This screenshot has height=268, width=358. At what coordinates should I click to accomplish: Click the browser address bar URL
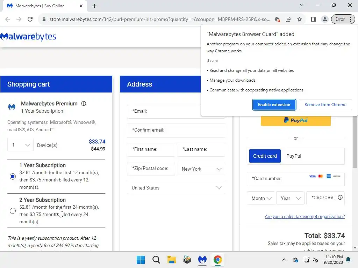click(x=160, y=19)
